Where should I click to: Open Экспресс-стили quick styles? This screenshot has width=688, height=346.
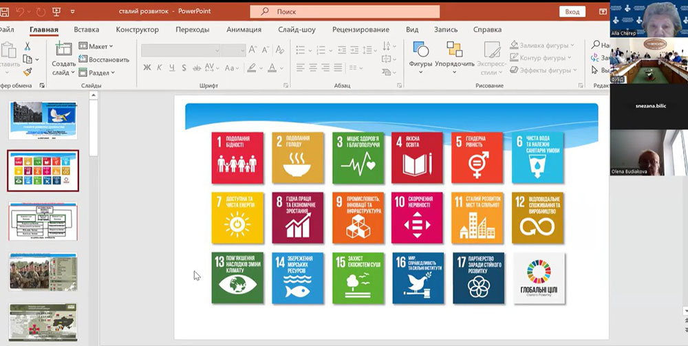[x=492, y=58]
